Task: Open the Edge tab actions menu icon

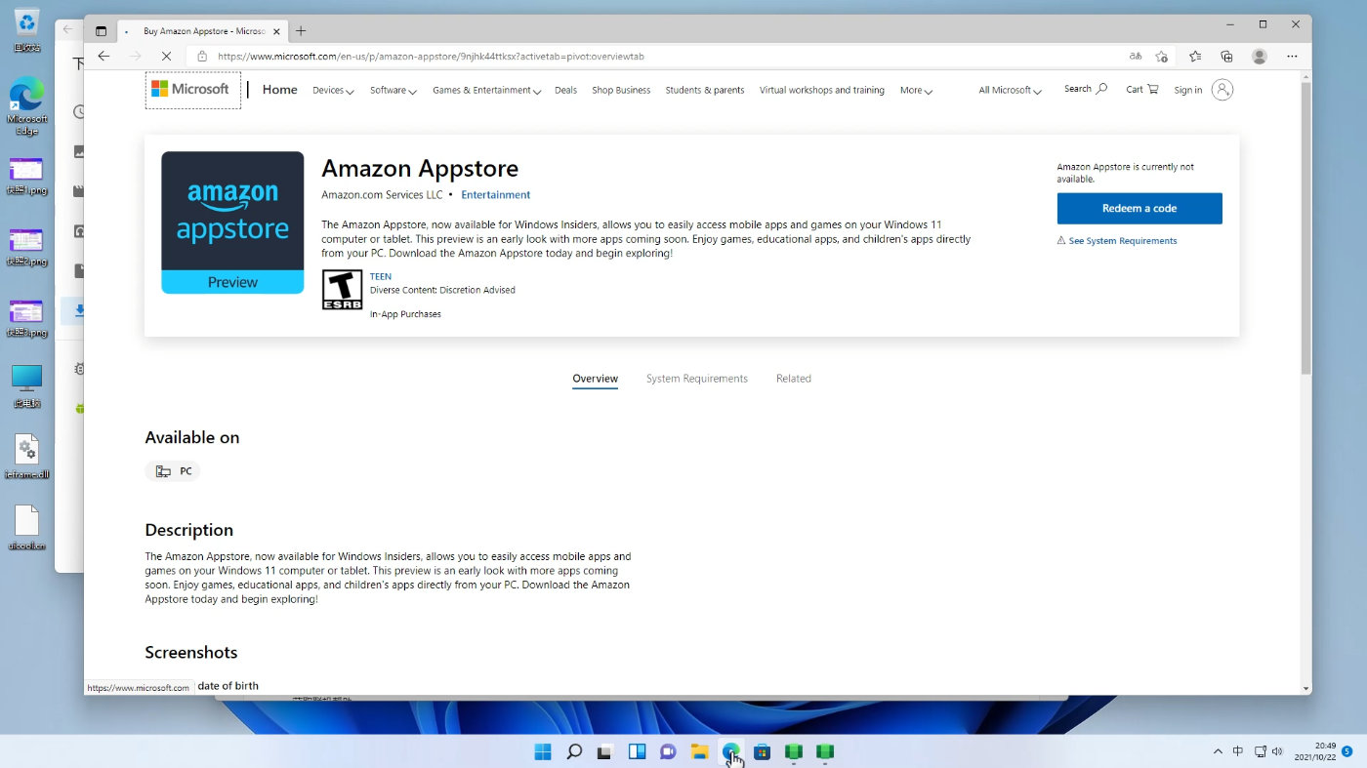Action: [x=101, y=31]
